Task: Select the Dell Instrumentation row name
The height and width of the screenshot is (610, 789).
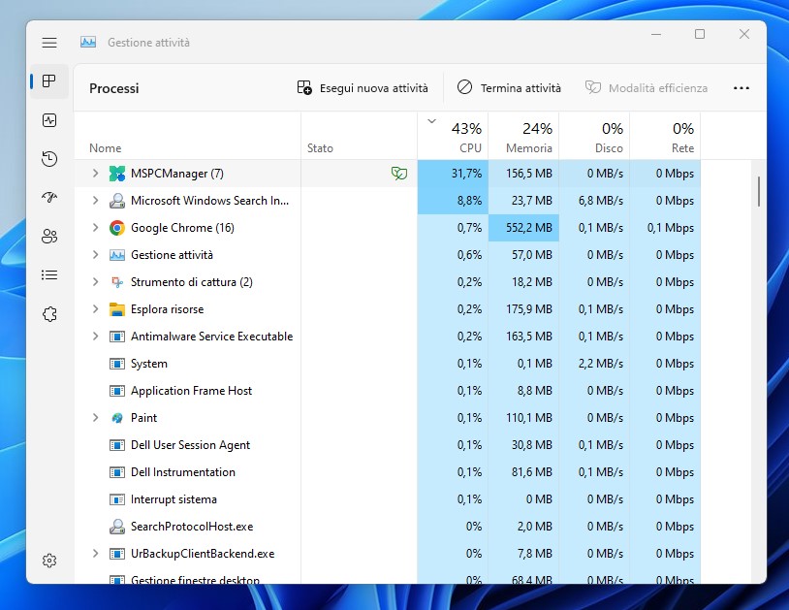Action: [182, 472]
